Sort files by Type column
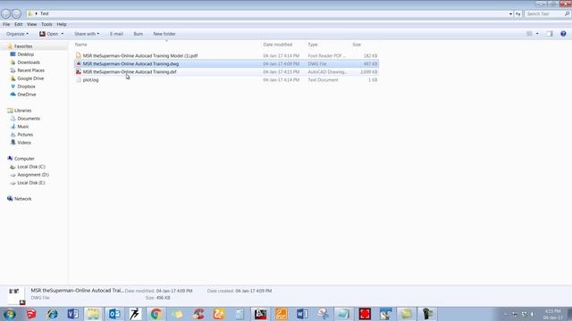The image size is (572, 321). pos(313,45)
